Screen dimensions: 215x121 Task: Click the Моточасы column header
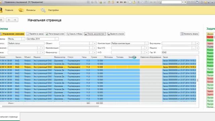tap(109, 57)
